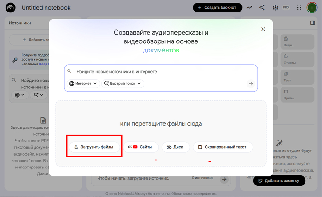Click the send arrow in chat input
322x197 pixels.
click(224, 180)
